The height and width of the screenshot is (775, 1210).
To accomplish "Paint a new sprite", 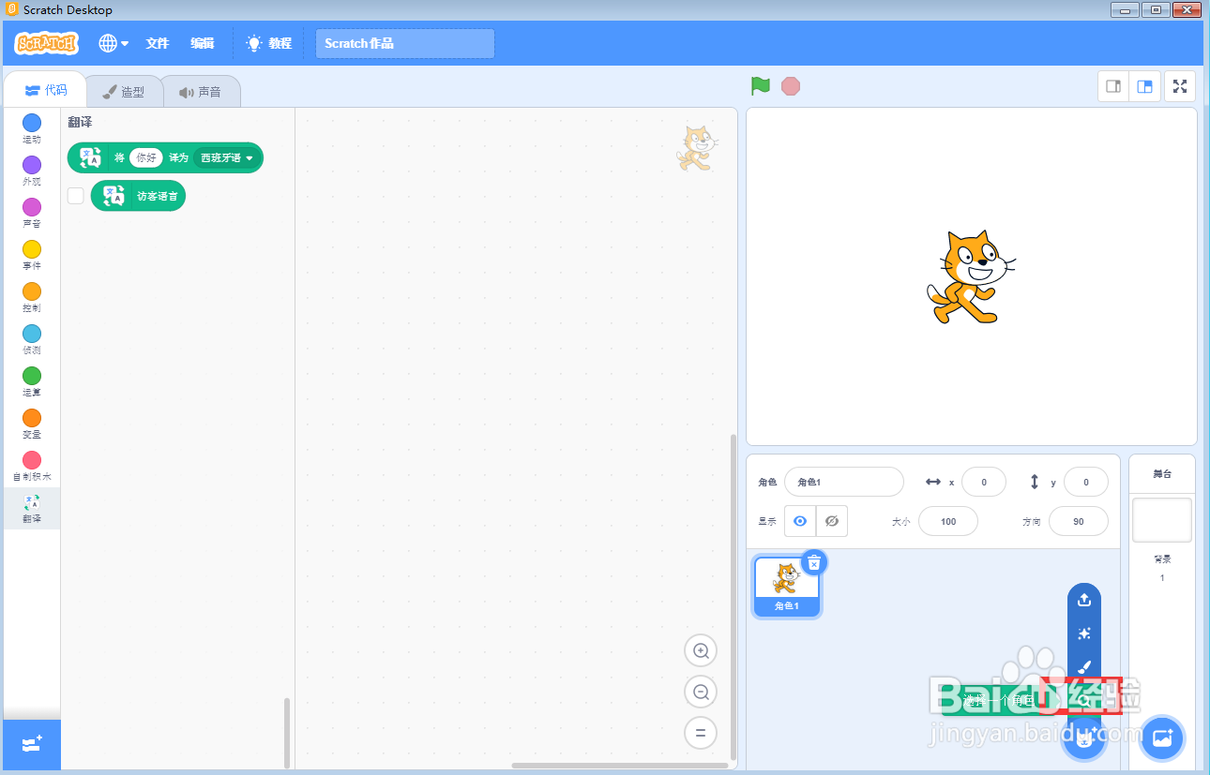I will click(x=1084, y=667).
